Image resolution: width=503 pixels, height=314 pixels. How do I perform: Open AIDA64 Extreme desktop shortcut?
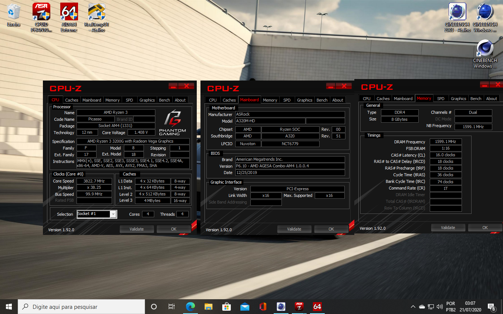(x=69, y=17)
